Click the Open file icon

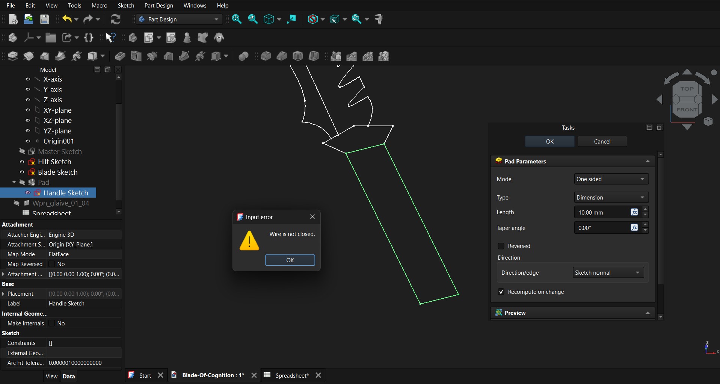(29, 19)
